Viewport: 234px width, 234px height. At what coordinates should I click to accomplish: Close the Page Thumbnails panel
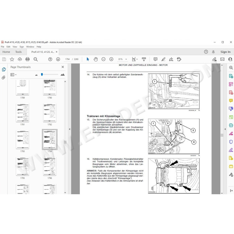pyautogui.click(x=63, y=67)
